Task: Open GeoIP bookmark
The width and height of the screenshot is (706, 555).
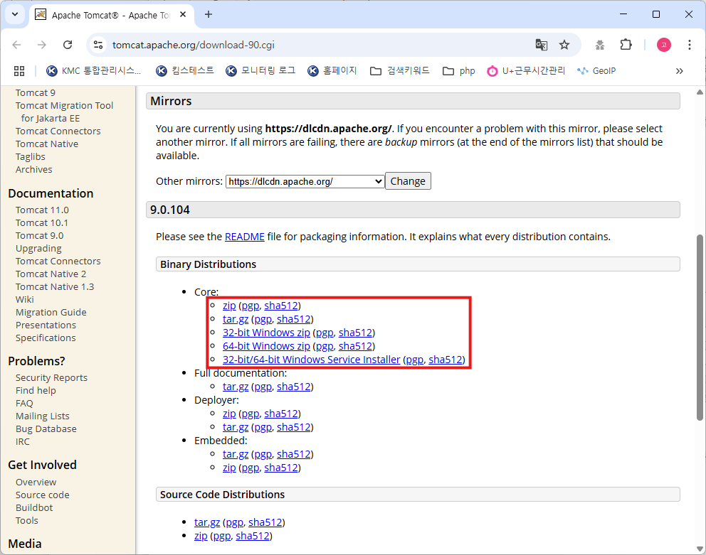Action: (596, 70)
